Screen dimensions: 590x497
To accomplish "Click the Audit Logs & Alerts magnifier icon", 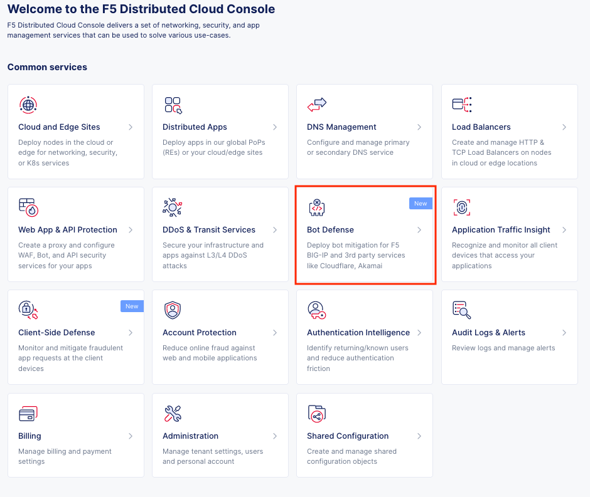I will pos(461,310).
